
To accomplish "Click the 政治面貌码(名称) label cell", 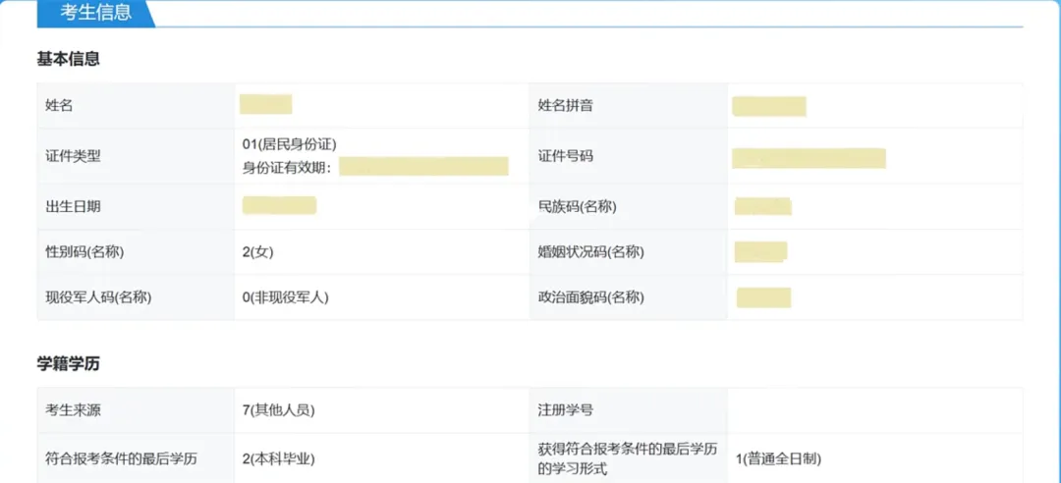I will [629, 297].
